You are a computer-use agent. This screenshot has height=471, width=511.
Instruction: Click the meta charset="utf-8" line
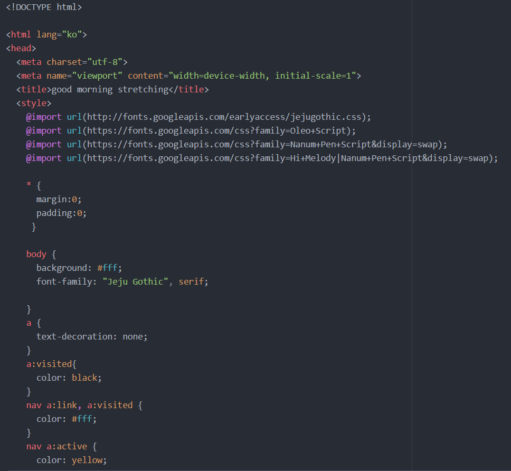pyautogui.click(x=72, y=62)
